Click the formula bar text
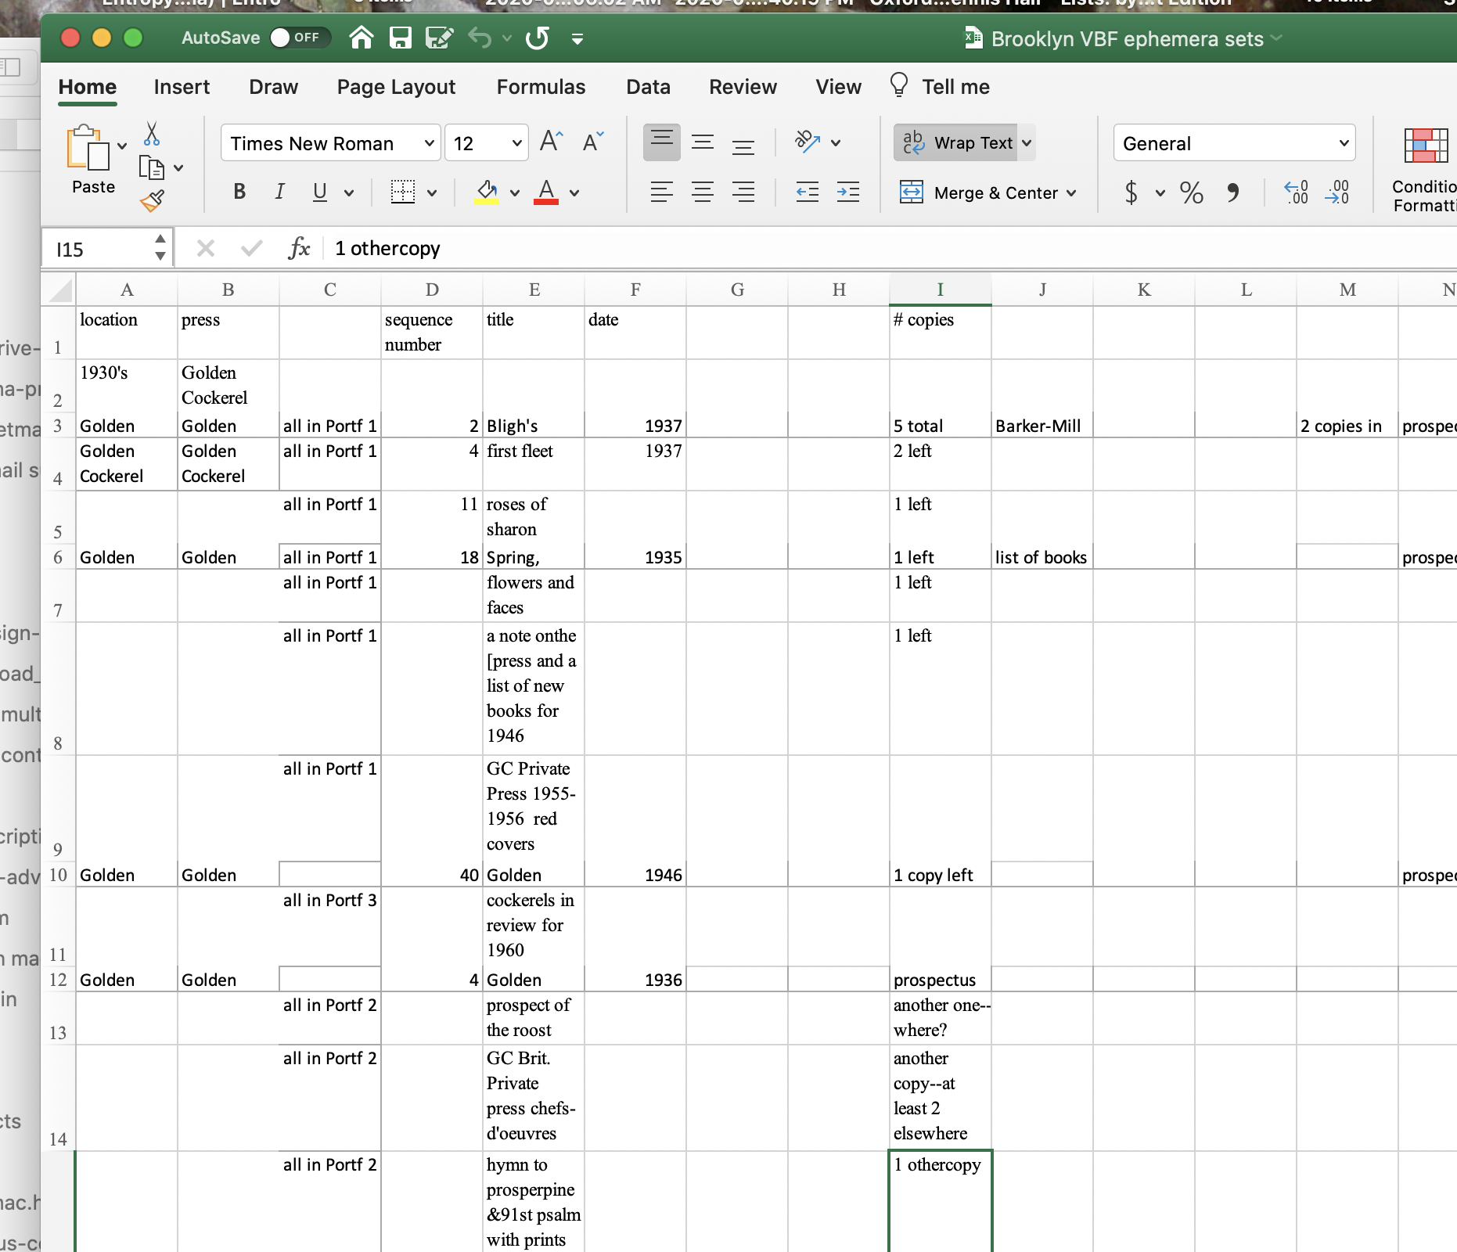Image resolution: width=1457 pixels, height=1252 pixels. 387,249
